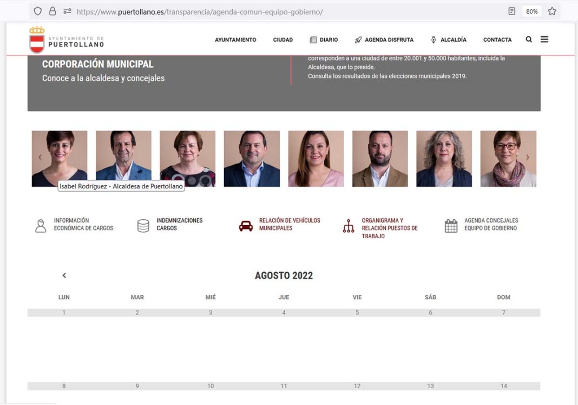Open the hamburger menu icon

click(x=544, y=40)
